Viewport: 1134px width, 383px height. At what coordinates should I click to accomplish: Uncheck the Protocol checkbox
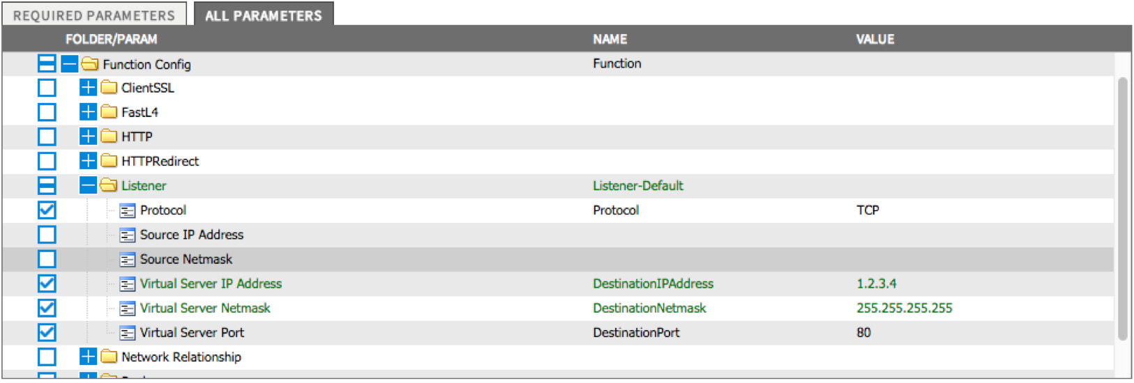47,210
